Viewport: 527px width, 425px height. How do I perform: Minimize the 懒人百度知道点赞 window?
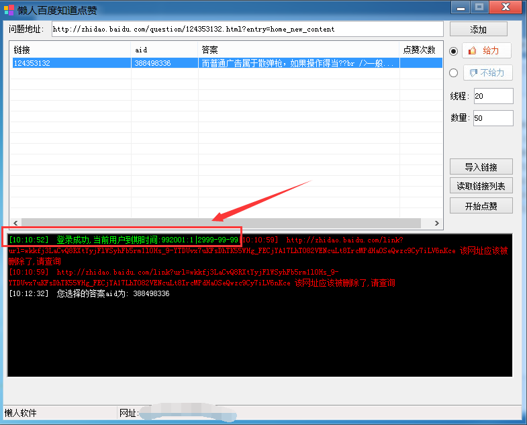461,7
